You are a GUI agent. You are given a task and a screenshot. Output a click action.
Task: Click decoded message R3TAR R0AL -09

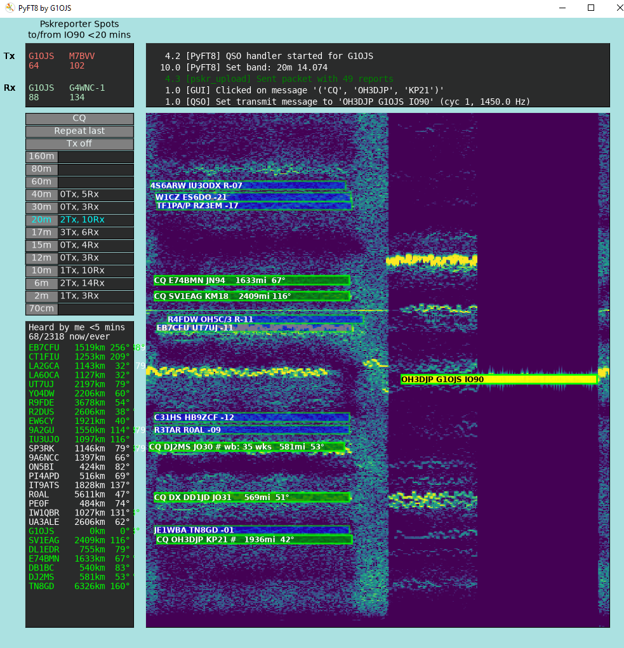tap(251, 430)
